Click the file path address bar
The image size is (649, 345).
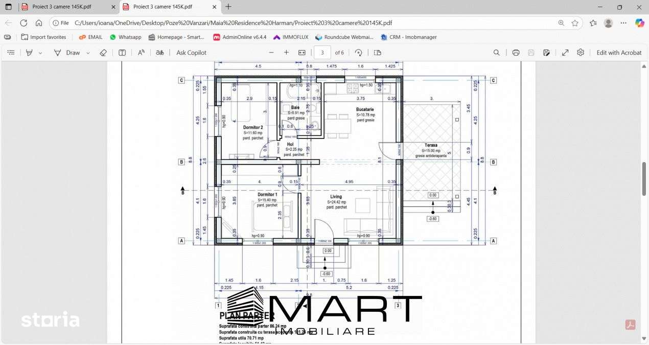point(233,23)
